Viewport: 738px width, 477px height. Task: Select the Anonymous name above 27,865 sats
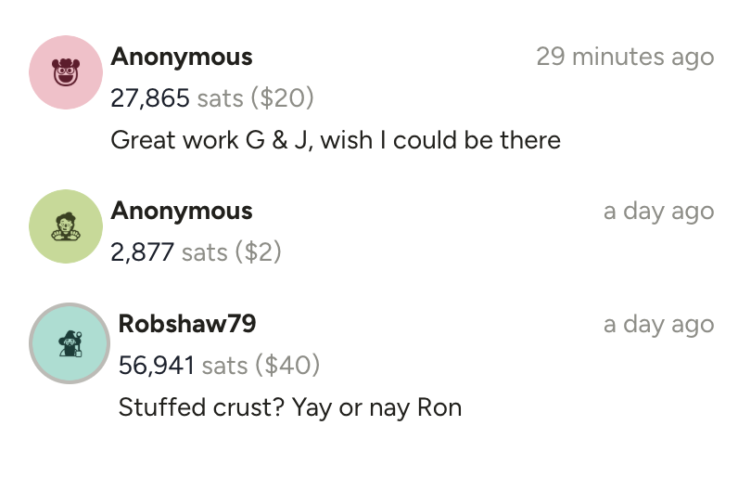(182, 57)
